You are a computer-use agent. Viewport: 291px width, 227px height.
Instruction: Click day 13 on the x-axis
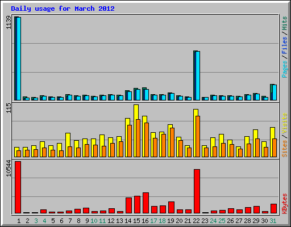pos(119,221)
